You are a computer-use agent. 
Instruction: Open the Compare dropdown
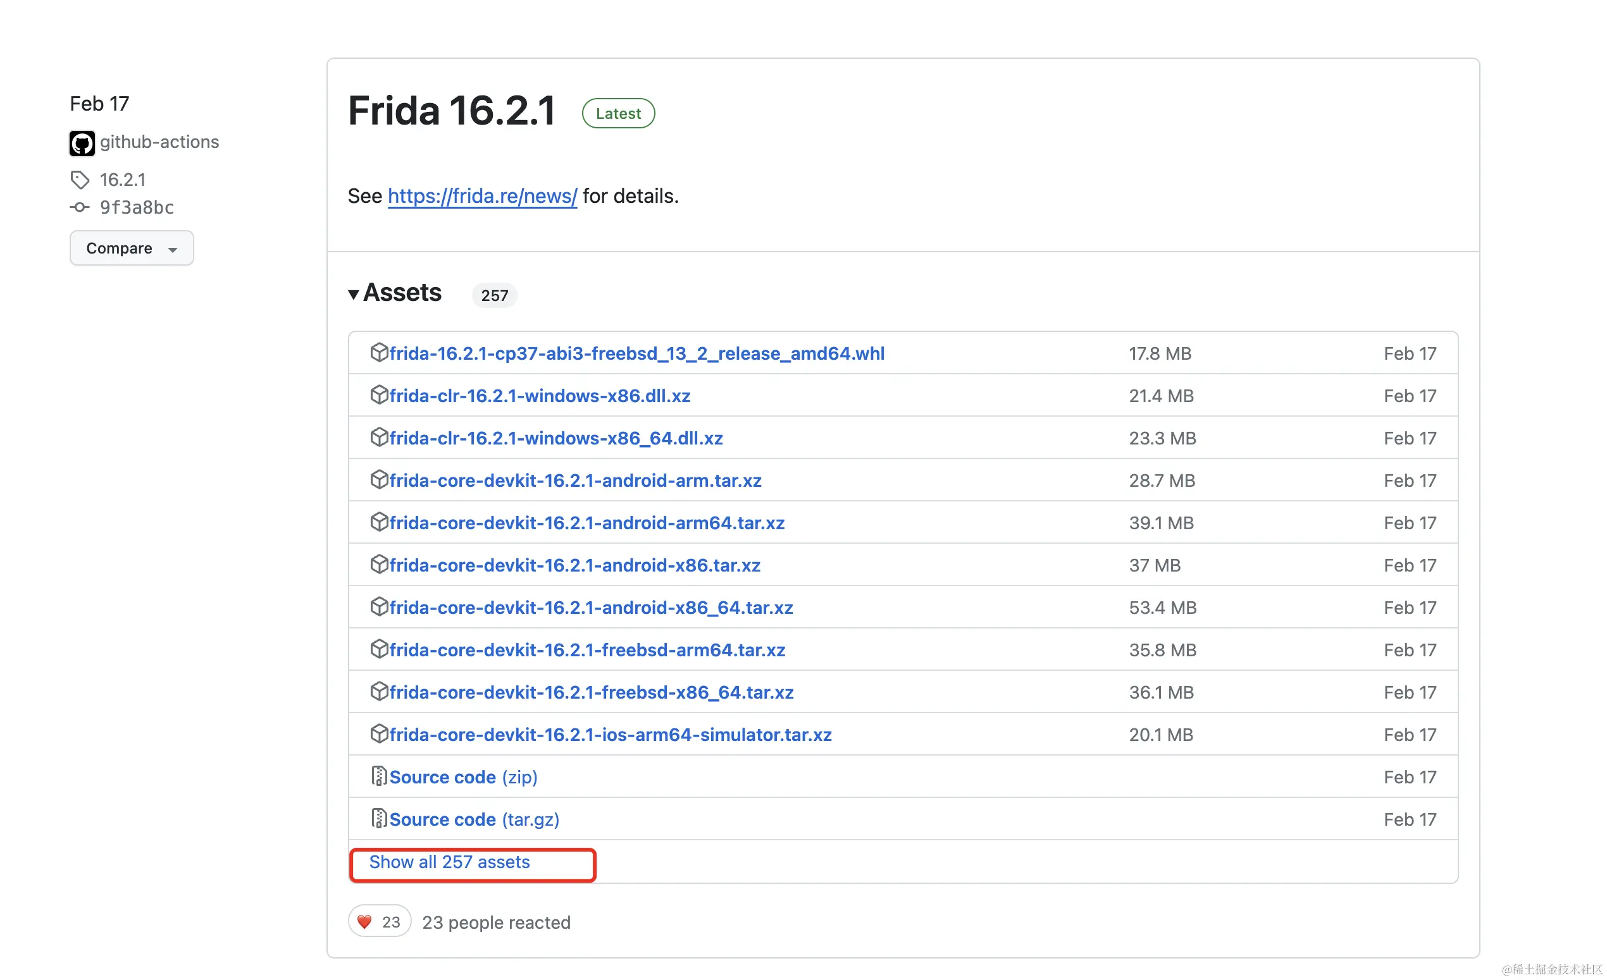pos(131,248)
